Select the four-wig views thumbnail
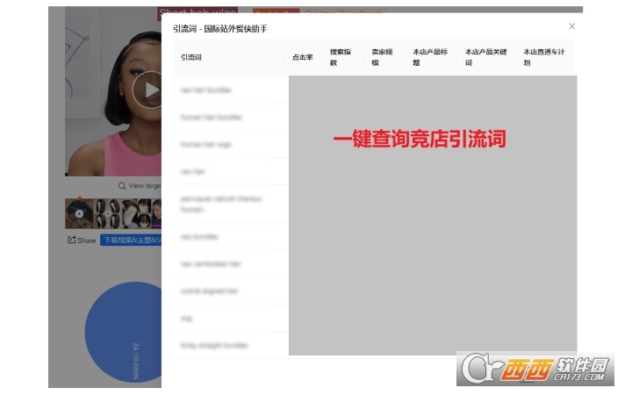This screenshot has width=632, height=395. pos(107,213)
